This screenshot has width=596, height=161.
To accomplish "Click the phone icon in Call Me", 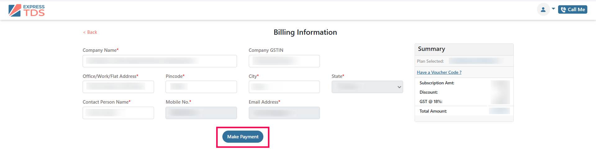I will tap(563, 10).
